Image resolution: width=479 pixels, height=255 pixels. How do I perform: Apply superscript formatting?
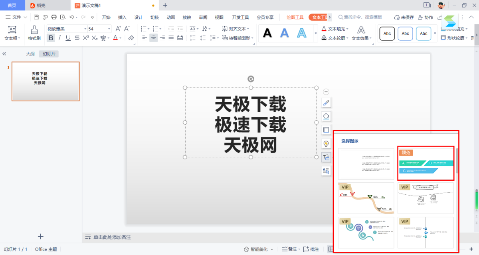pos(85,38)
